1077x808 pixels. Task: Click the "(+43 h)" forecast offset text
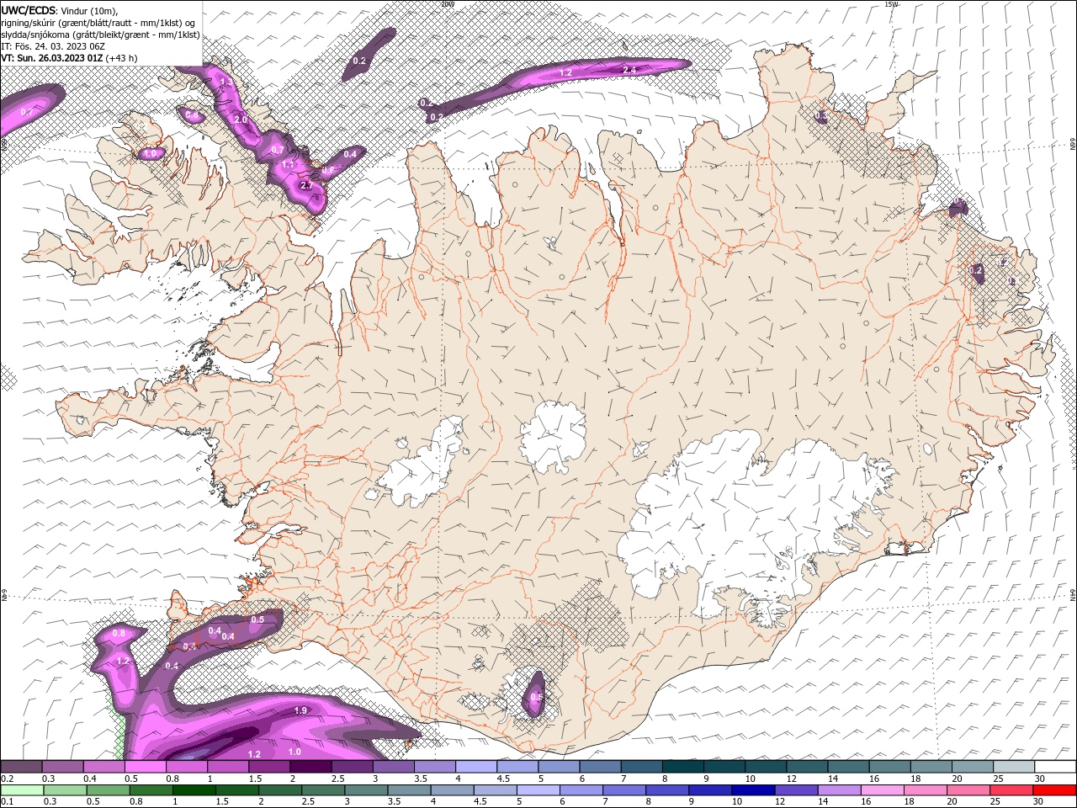point(122,58)
